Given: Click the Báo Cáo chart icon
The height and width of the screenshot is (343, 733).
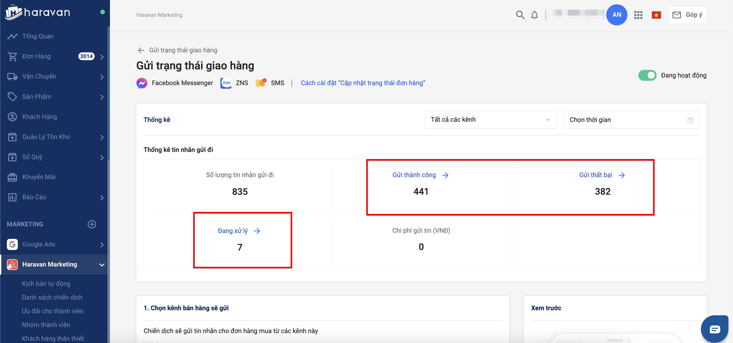Looking at the screenshot, I should click(12, 197).
